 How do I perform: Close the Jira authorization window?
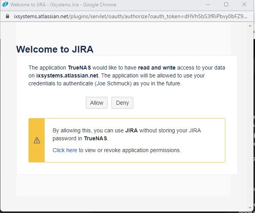click(244, 4)
